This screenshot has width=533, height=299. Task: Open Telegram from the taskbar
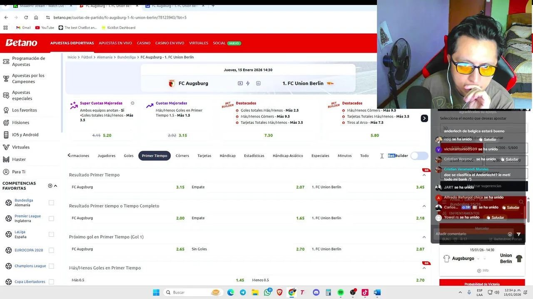point(243,292)
